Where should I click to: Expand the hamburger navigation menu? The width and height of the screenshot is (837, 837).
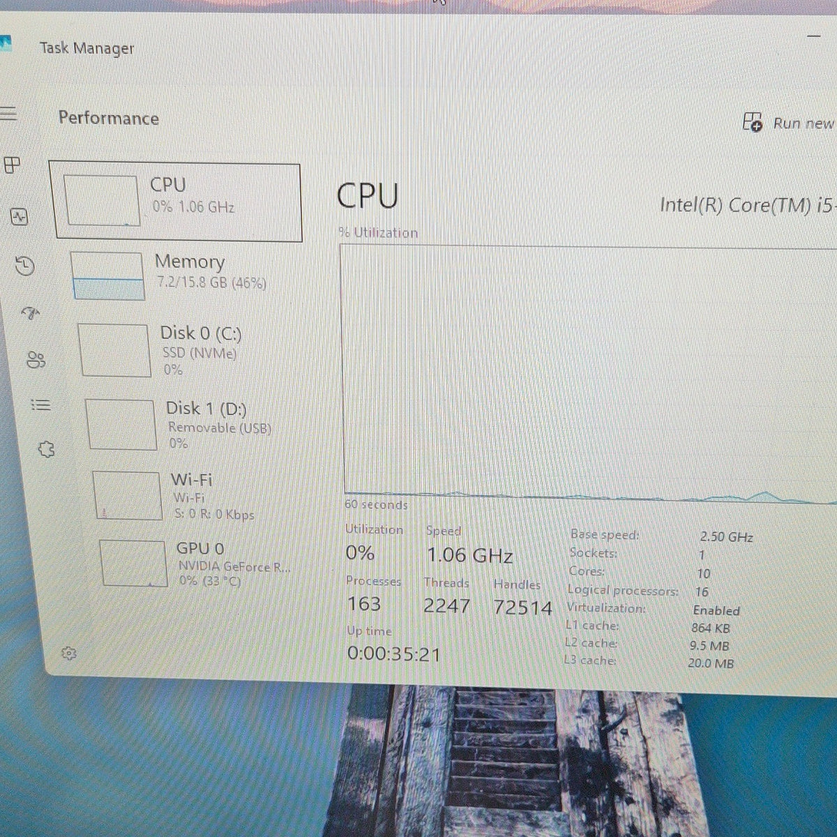pyautogui.click(x=8, y=114)
